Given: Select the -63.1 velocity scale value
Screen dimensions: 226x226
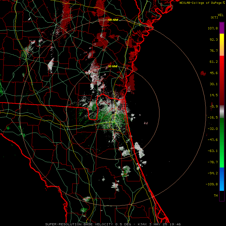Looking at the screenshot, I should click(x=213, y=151).
